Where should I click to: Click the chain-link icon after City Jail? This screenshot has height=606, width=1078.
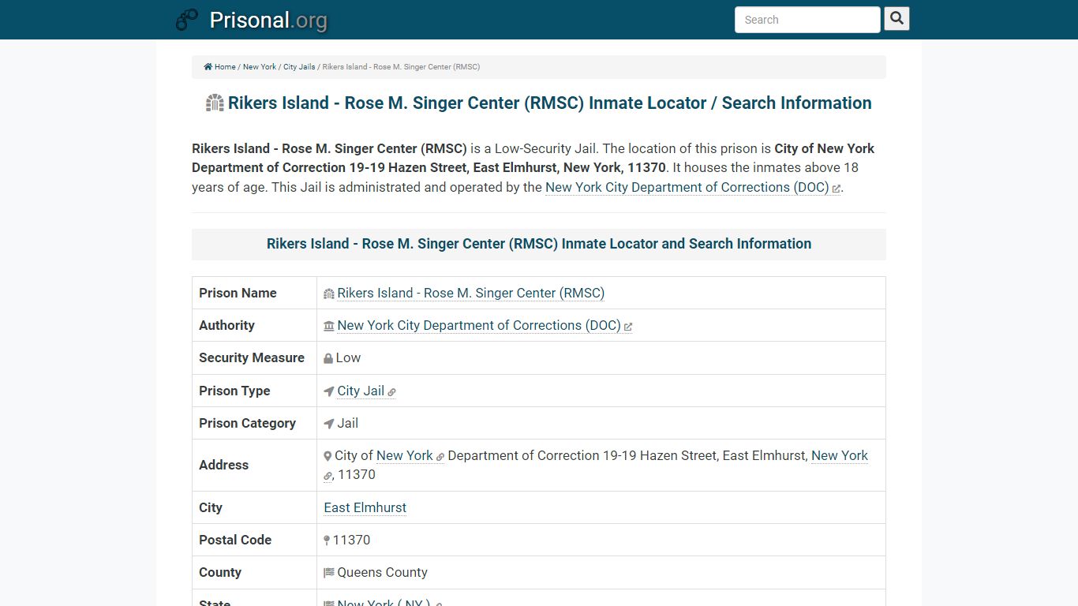[391, 392]
